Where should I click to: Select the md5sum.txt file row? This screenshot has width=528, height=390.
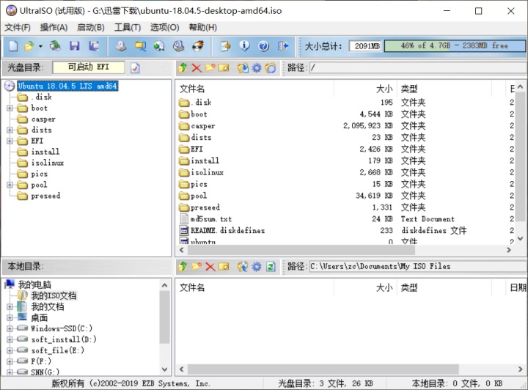(211, 219)
